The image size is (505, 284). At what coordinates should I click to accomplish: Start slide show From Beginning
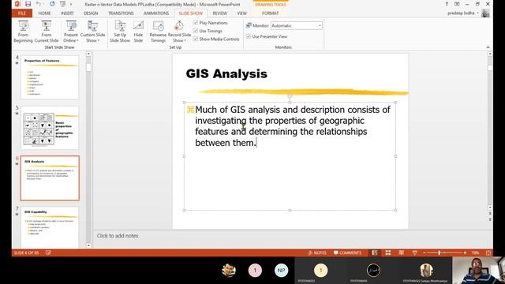pyautogui.click(x=23, y=32)
